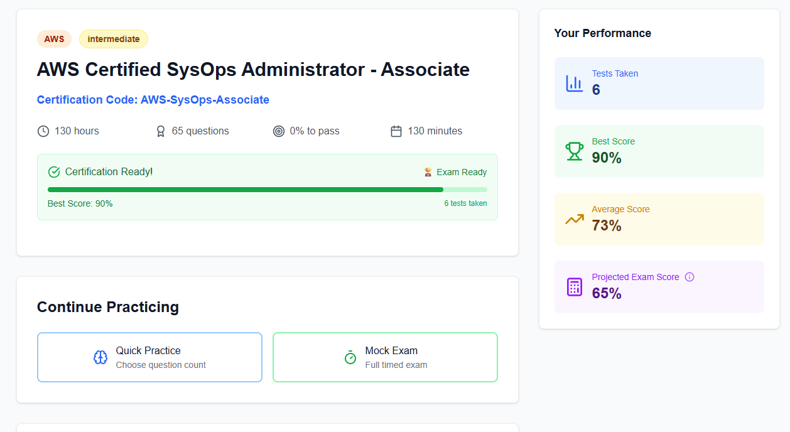Start the full timed Mock Exam

point(385,357)
